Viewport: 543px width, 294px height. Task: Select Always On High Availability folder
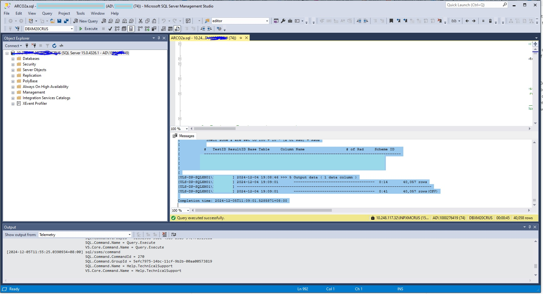[x=46, y=87]
